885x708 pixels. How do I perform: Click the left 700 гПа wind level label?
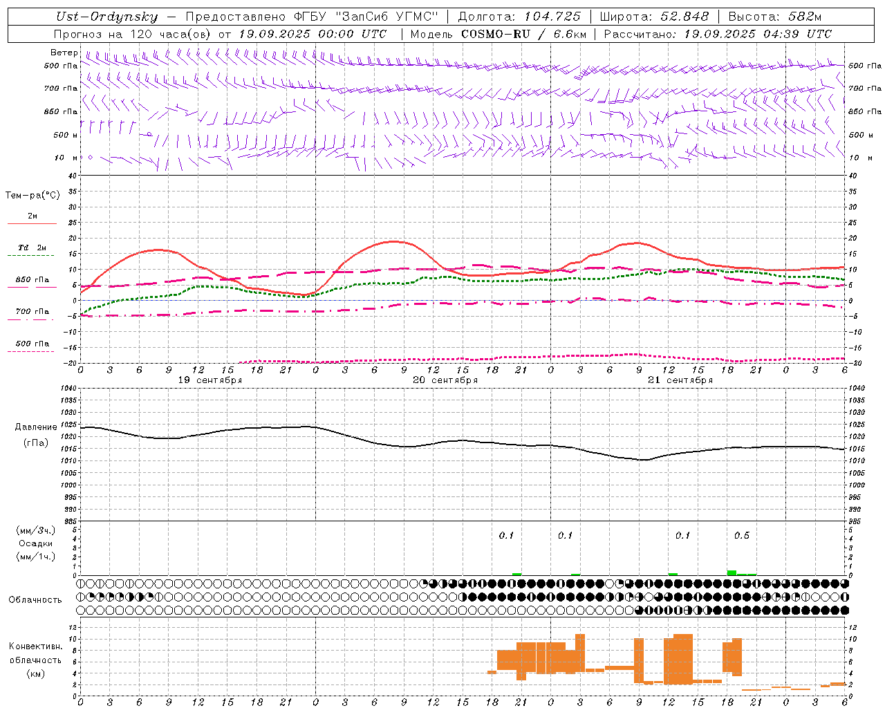(61, 88)
